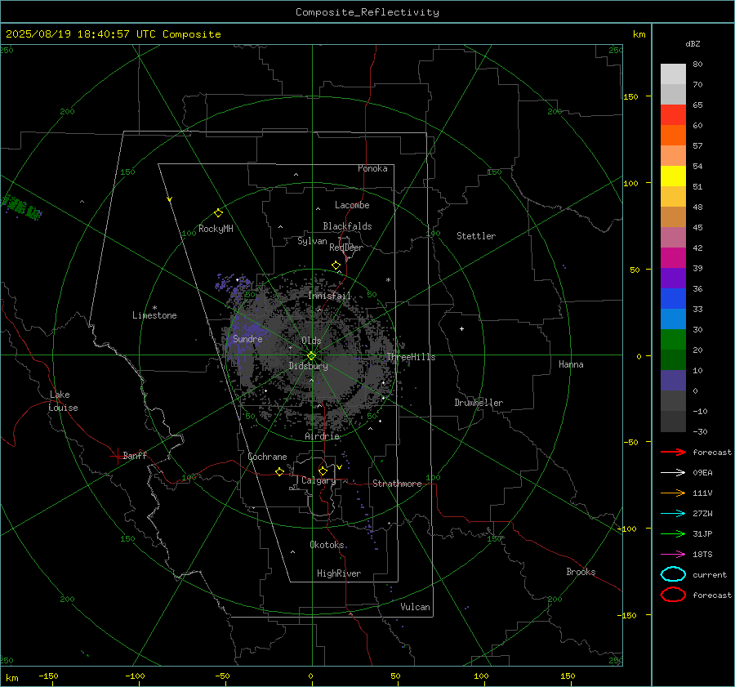Click the -150 tick on bottom km axis
735x687 pixels.
point(48,676)
